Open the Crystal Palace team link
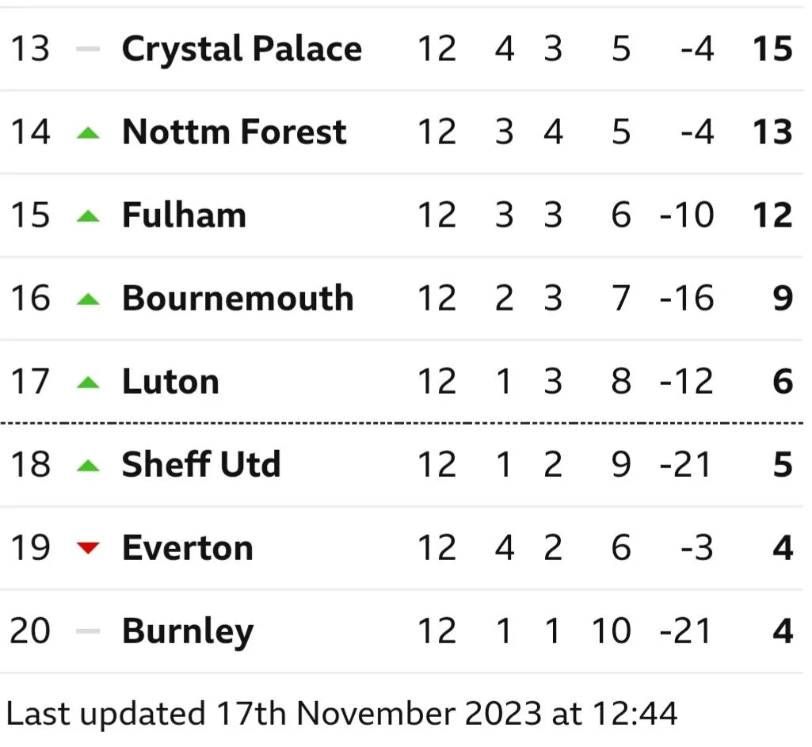The width and height of the screenshot is (812, 747). click(x=242, y=49)
